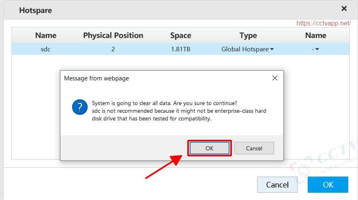
Task: Close the Message from webpage dialog
Action: click(274, 78)
